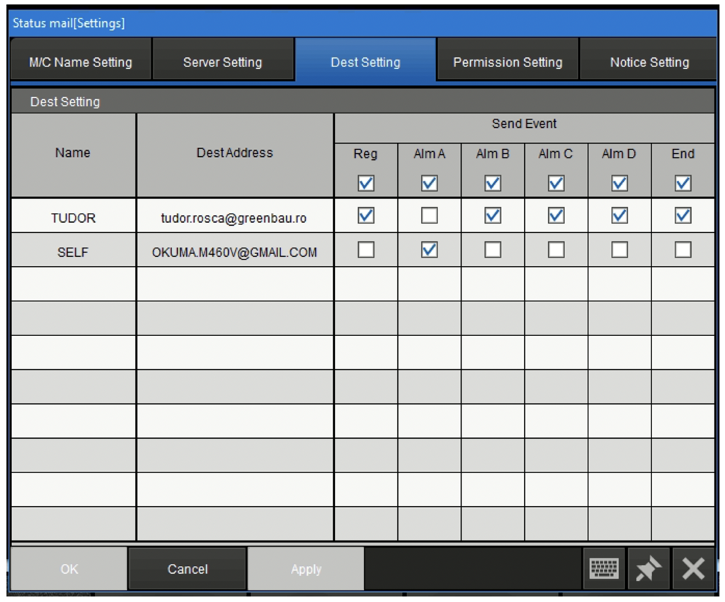The width and height of the screenshot is (725, 602).
Task: Select the SELF name cell
Action: (x=73, y=252)
